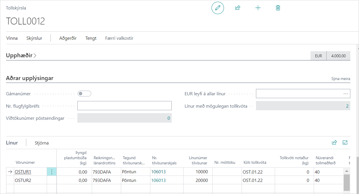Open the Skýrslur menu
This screenshot has height=194, width=359.
(34, 38)
